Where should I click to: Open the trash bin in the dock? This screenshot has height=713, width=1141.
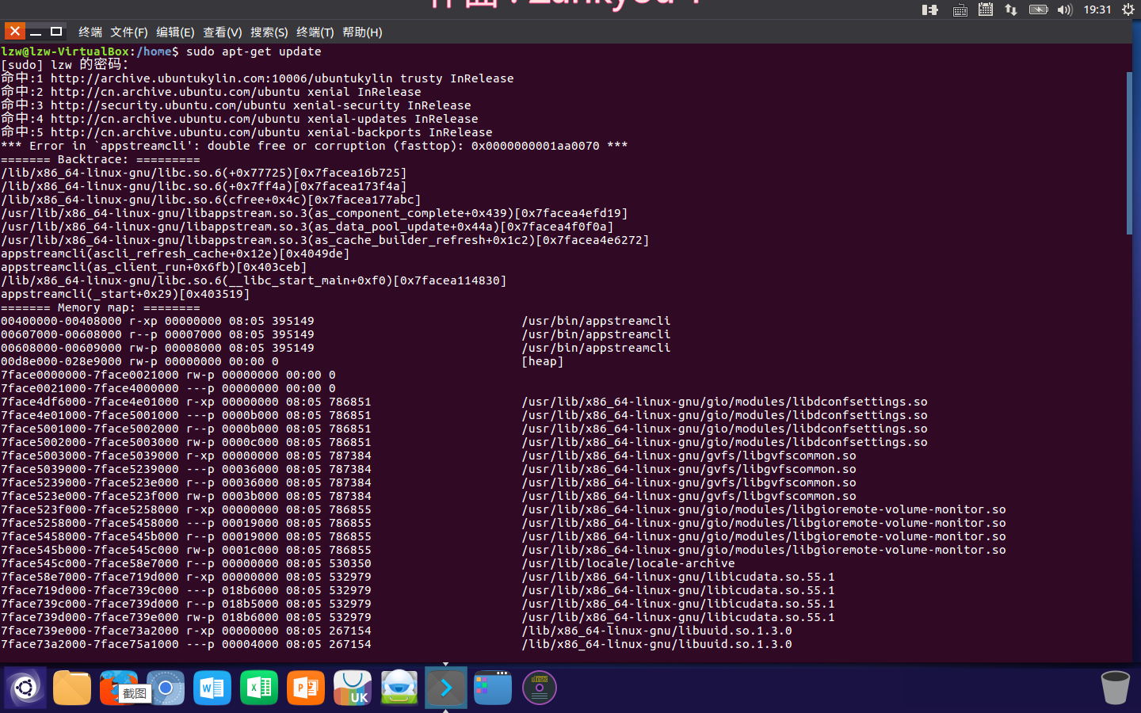pos(1116,688)
